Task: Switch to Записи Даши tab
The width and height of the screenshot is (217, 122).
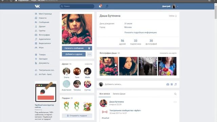Action: click(x=119, y=94)
